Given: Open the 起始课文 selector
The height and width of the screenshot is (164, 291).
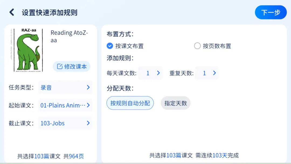Looking at the screenshot, I should pos(65,105).
